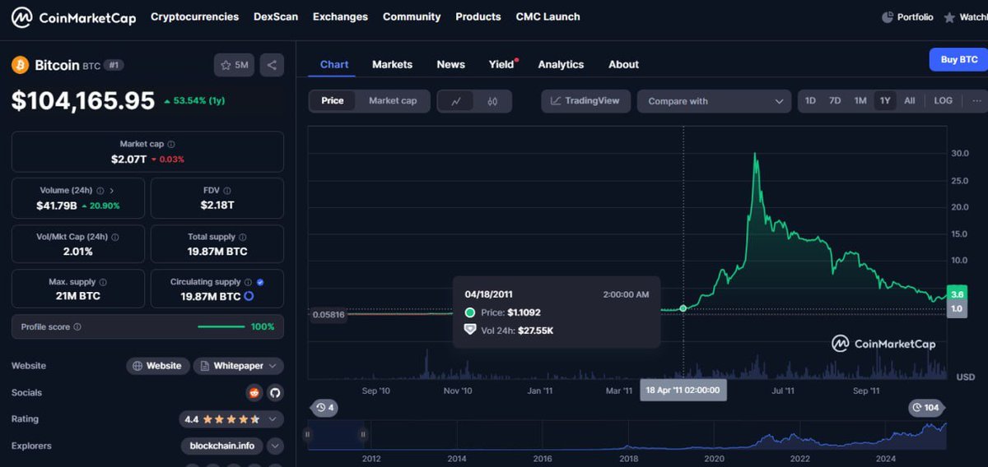The image size is (988, 467).
Task: Show the Volume (24h) info icon
Action: pos(100,190)
